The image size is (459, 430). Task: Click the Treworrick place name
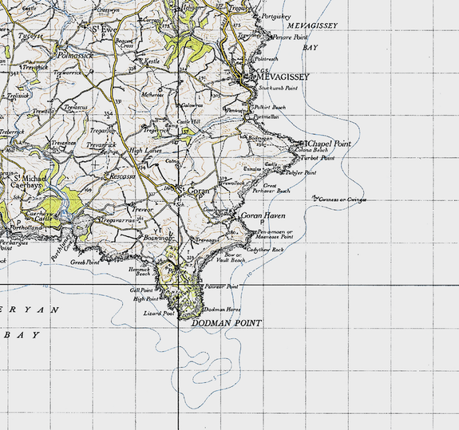(x=67, y=73)
